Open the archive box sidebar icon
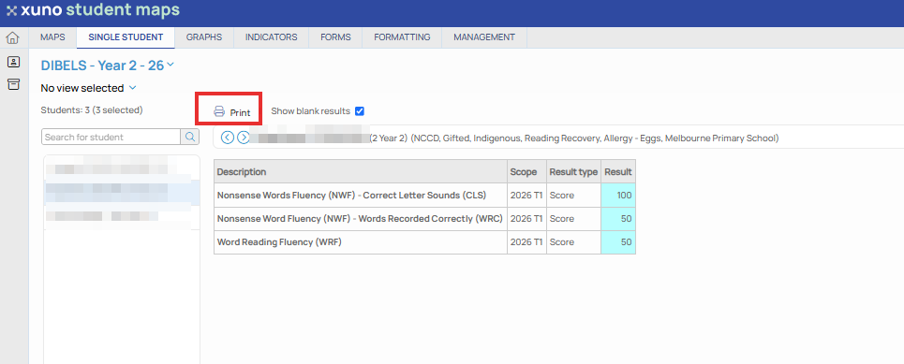Viewport: 904px width, 364px height. pos(13,84)
